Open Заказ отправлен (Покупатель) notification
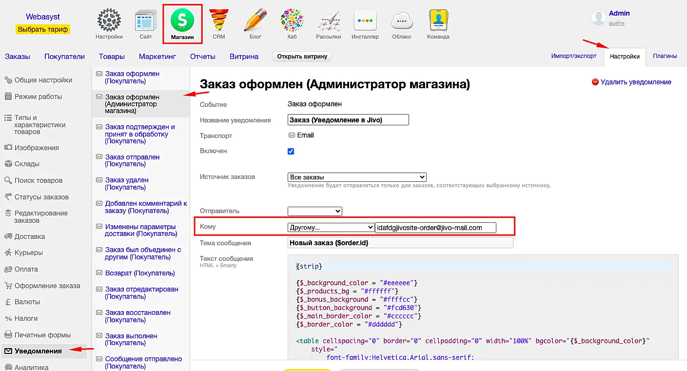 coord(132,160)
